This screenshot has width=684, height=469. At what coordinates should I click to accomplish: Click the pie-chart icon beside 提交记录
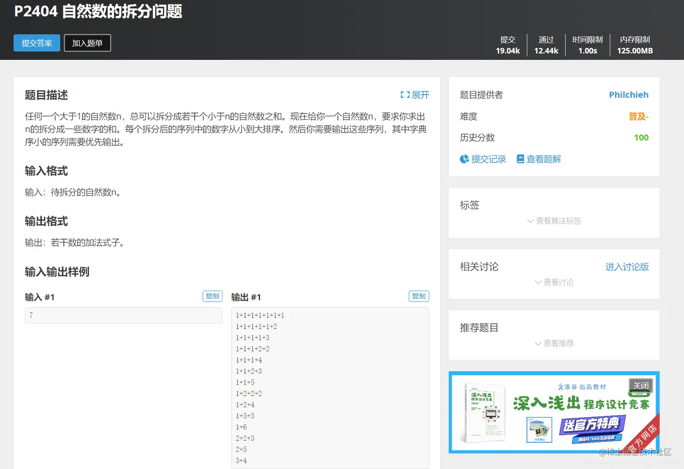point(464,159)
